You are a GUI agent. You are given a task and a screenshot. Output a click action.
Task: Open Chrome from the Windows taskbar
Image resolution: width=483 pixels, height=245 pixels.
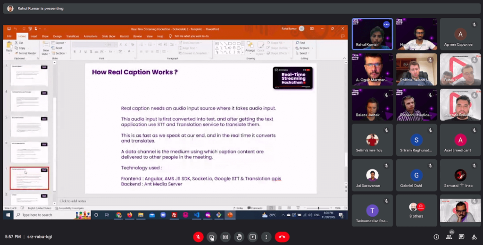click(x=118, y=215)
